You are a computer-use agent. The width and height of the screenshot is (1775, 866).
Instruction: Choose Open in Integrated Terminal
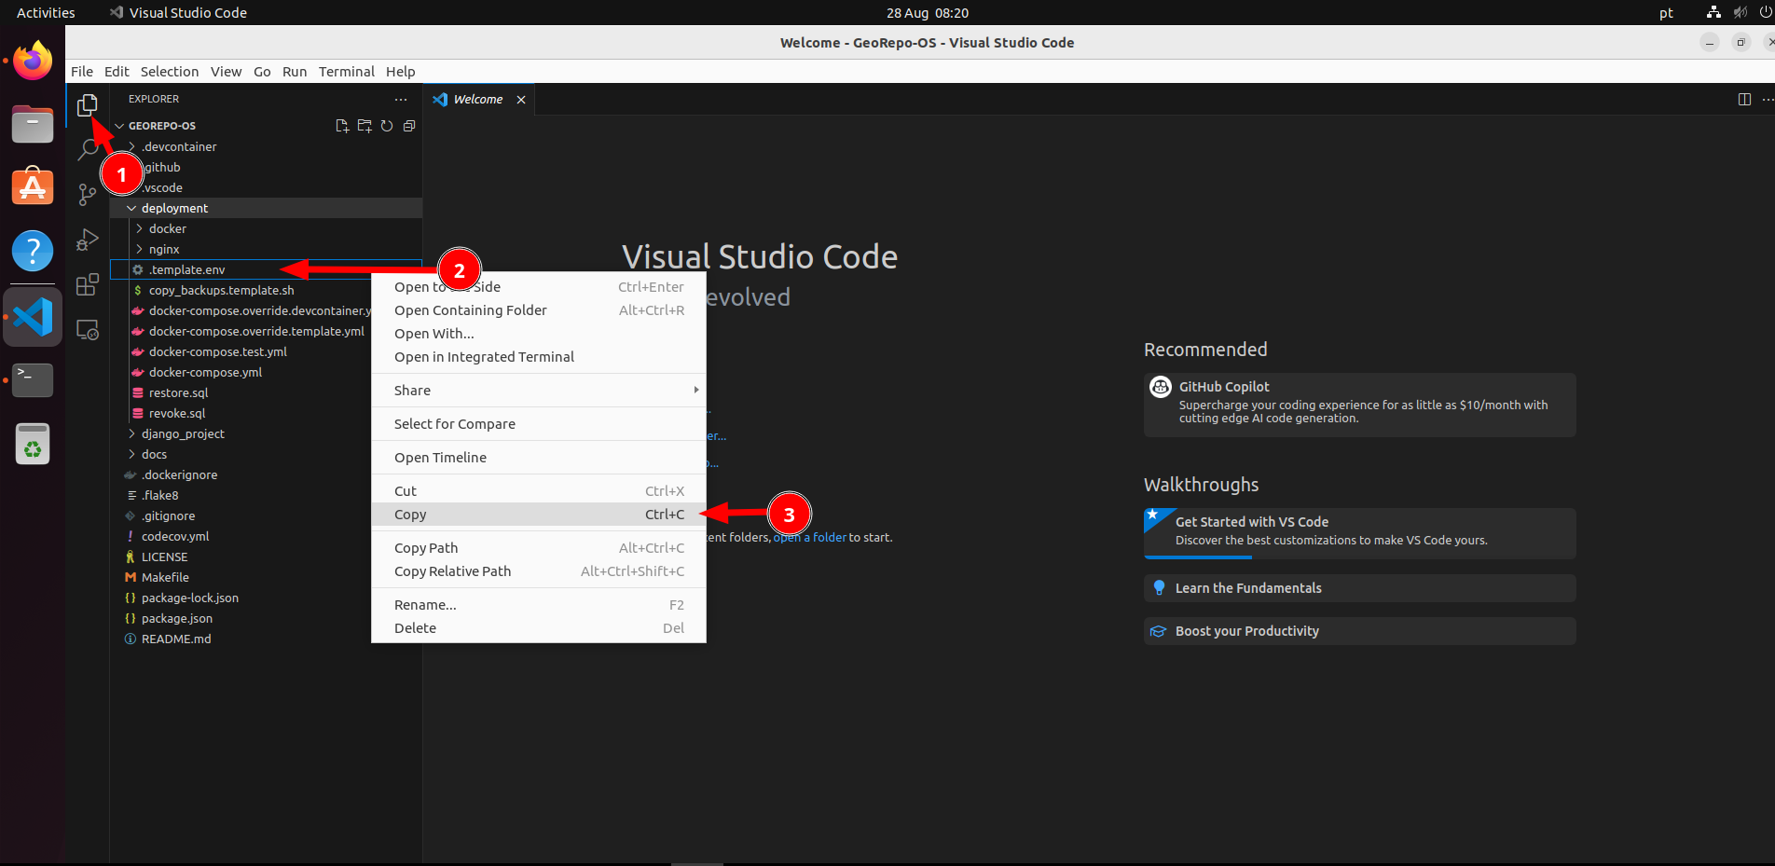[539, 357]
